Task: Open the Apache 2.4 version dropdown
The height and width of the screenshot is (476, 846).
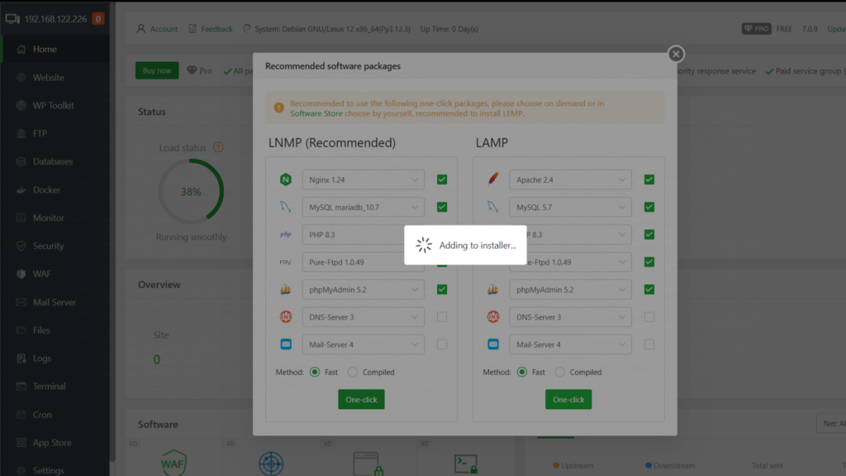Action: point(570,179)
